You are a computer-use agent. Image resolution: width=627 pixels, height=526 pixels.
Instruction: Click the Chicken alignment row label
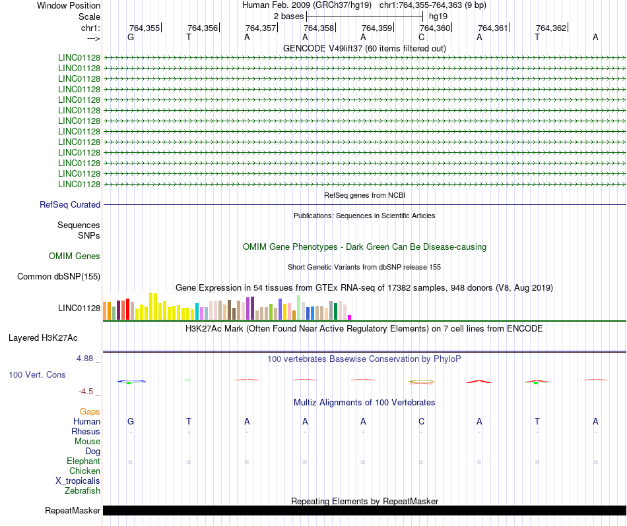[84, 471]
